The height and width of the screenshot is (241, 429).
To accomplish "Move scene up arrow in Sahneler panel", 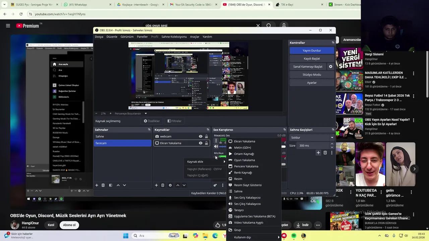I will pos(118,185).
